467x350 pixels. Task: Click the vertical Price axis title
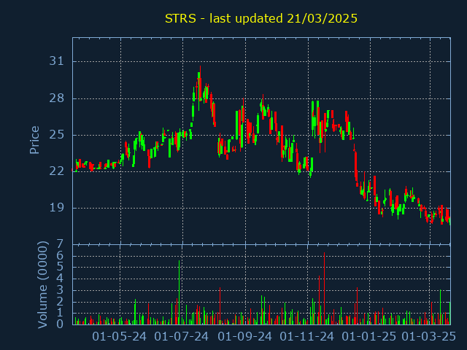coord(34,140)
